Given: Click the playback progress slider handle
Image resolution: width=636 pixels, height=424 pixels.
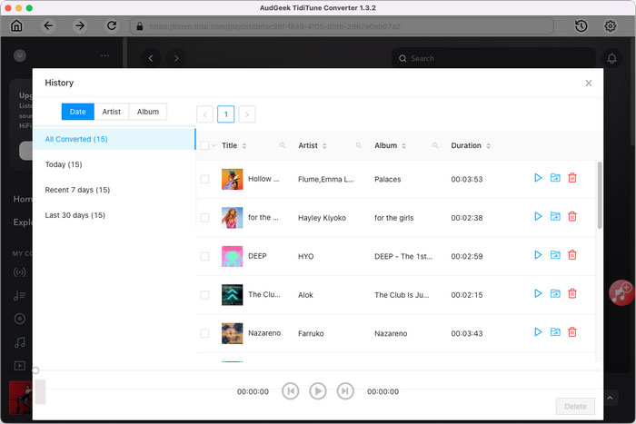Looking at the screenshot, I should pos(35,370).
